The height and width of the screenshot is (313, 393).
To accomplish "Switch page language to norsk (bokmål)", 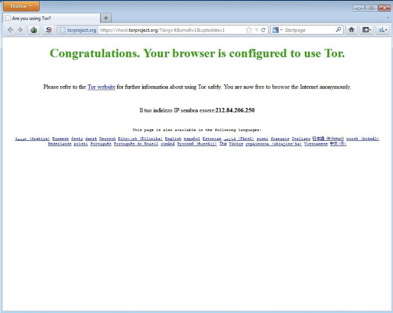I will click(x=363, y=138).
